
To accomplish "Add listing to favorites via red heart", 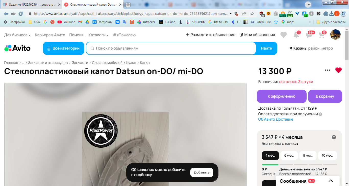I will click(x=339, y=70).
